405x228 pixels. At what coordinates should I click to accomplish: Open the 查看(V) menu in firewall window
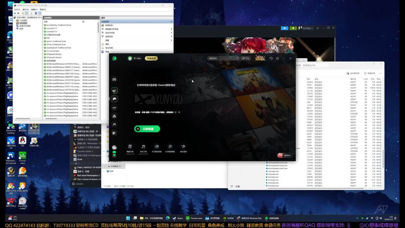point(34,9)
